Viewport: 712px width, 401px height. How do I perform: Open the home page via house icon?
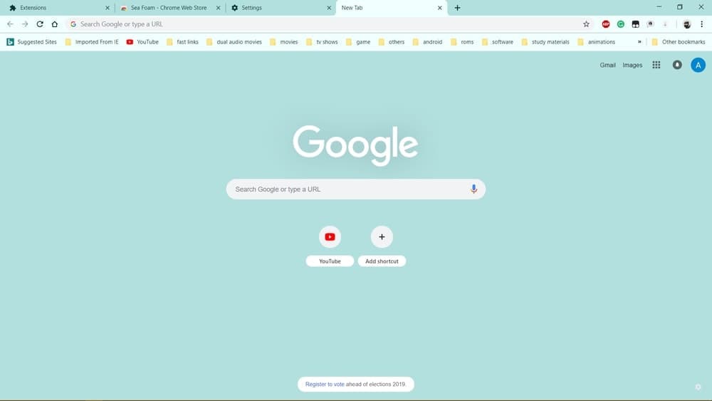pyautogui.click(x=55, y=24)
